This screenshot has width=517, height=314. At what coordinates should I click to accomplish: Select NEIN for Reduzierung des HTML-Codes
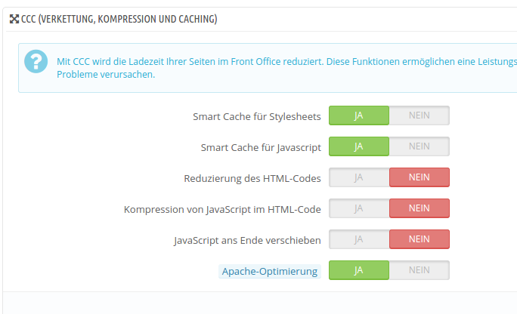(x=419, y=177)
